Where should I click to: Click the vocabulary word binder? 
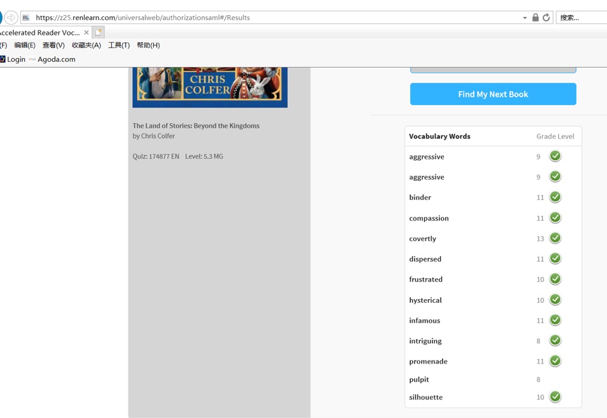tap(420, 197)
